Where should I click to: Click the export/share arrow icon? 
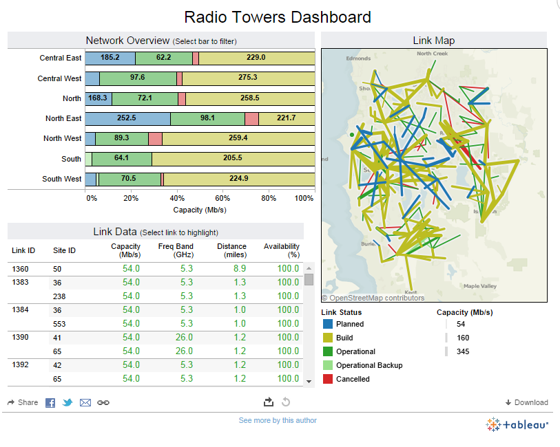click(x=269, y=402)
